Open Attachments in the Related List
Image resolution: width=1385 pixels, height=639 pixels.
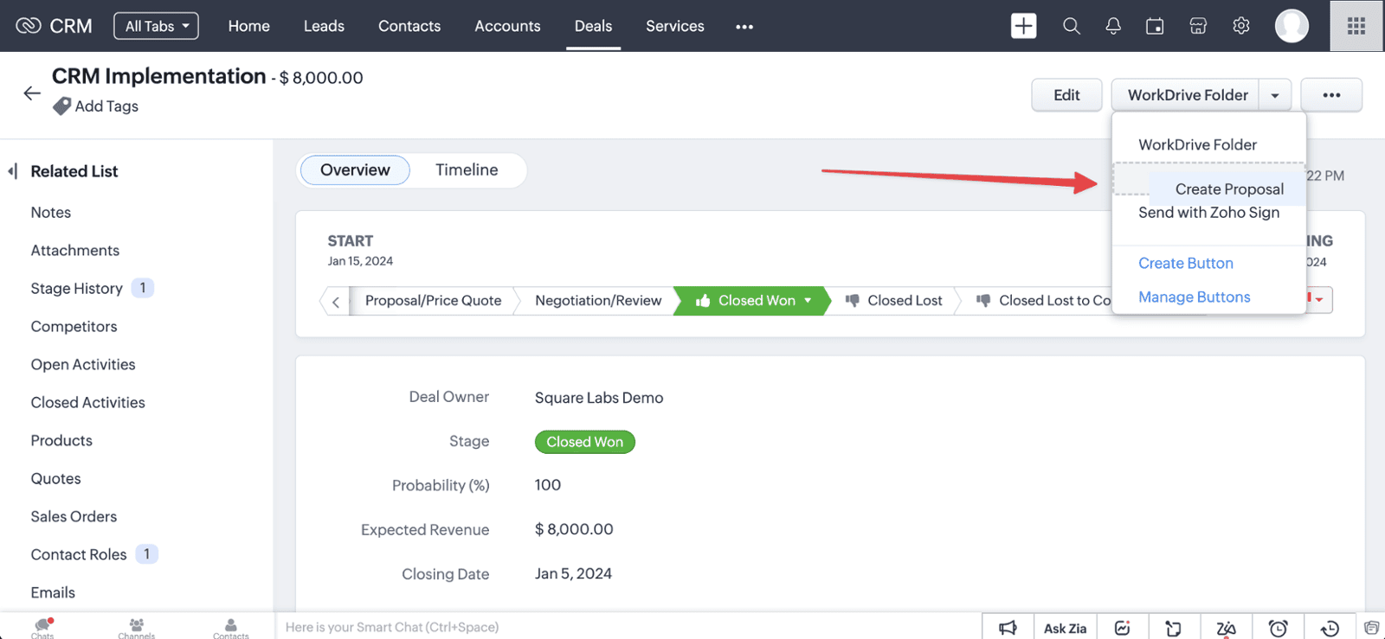75,251
